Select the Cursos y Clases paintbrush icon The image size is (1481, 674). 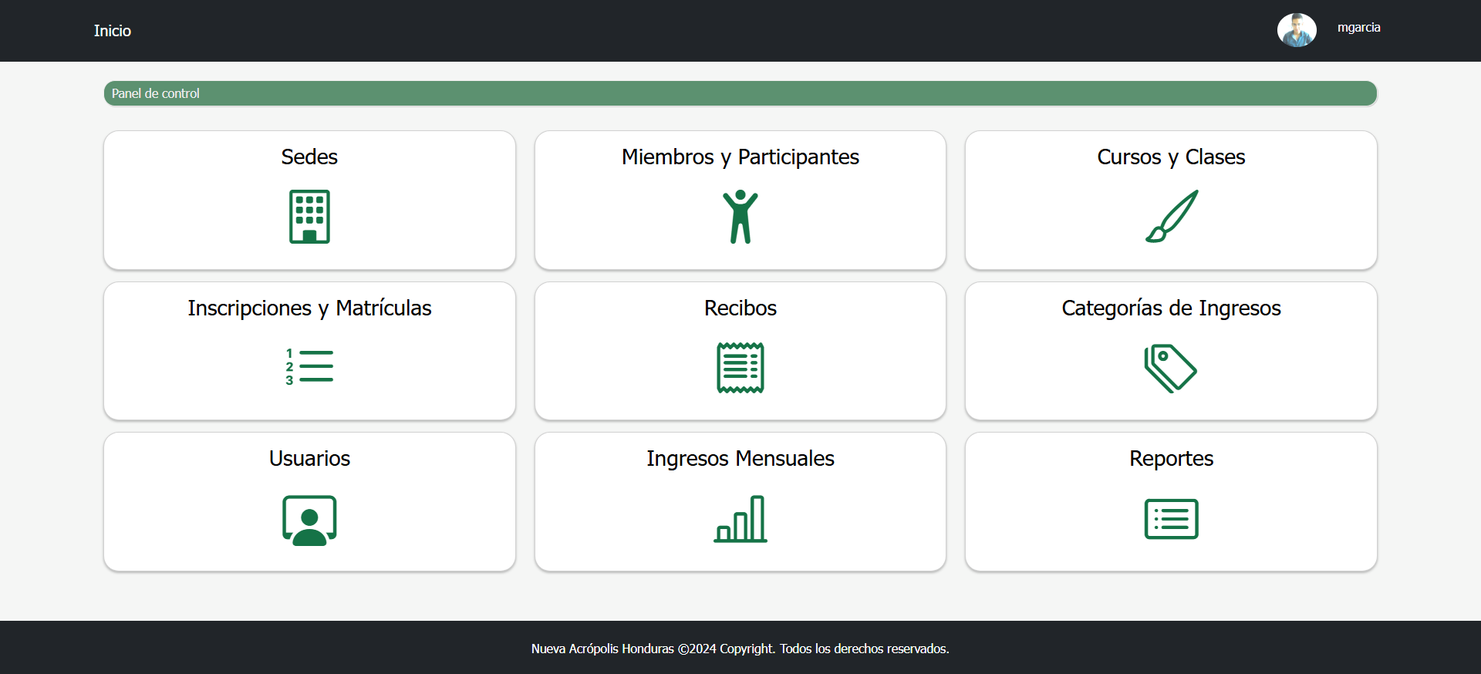[x=1171, y=217]
